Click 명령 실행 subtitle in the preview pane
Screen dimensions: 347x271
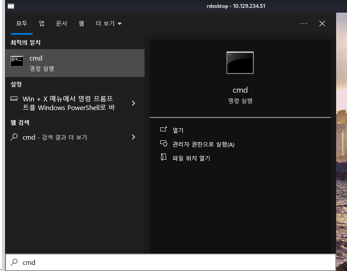point(240,101)
